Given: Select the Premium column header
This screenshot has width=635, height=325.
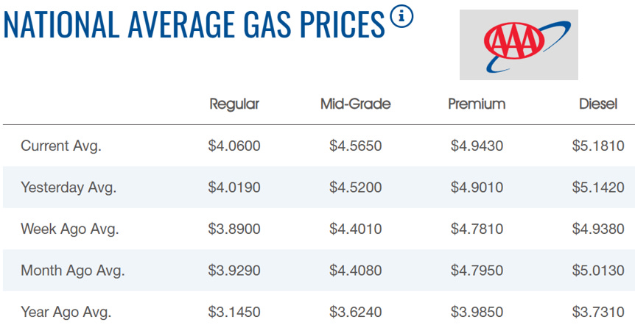Looking at the screenshot, I should tap(477, 104).
